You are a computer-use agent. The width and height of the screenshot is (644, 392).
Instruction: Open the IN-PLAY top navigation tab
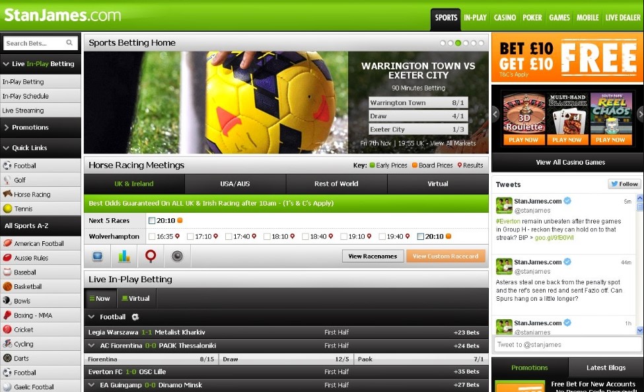(x=475, y=18)
